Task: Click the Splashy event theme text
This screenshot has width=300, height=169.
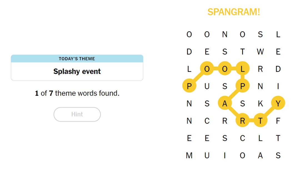Action: pyautogui.click(x=77, y=71)
